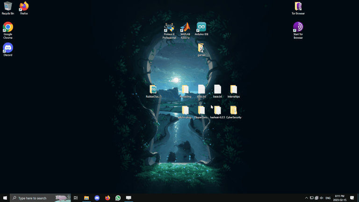Screen dimensions: 359x202
Task: Select the Proteus 8 Professional shortcut
Action: (169, 31)
